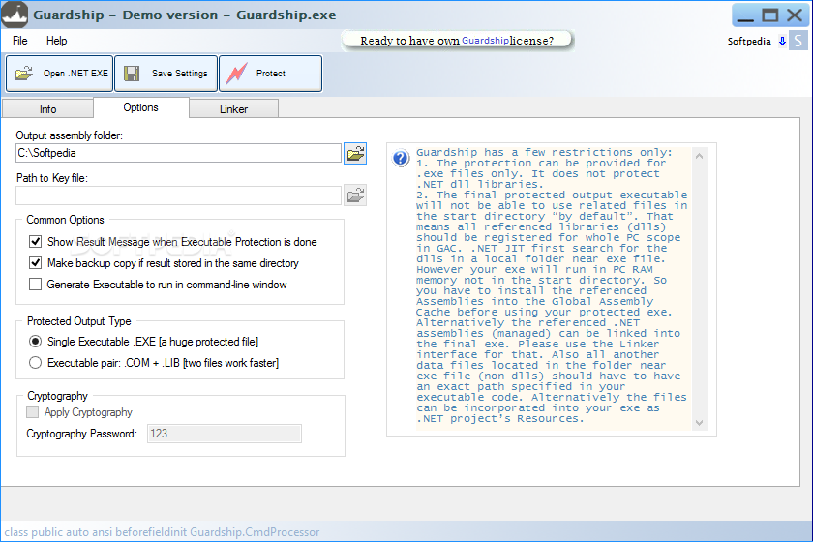Select the Options tab
The width and height of the screenshot is (813, 542).
pos(141,107)
